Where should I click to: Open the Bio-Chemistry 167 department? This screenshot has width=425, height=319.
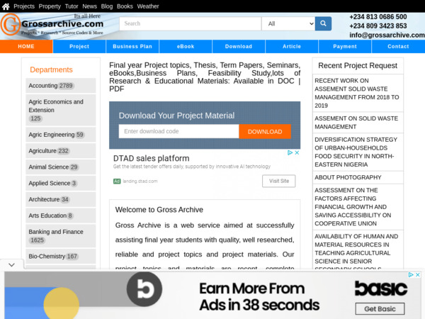(61, 257)
